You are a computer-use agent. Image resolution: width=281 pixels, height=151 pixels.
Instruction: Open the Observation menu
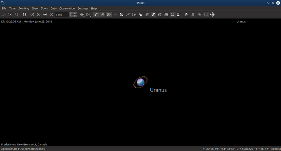[x=67, y=8]
